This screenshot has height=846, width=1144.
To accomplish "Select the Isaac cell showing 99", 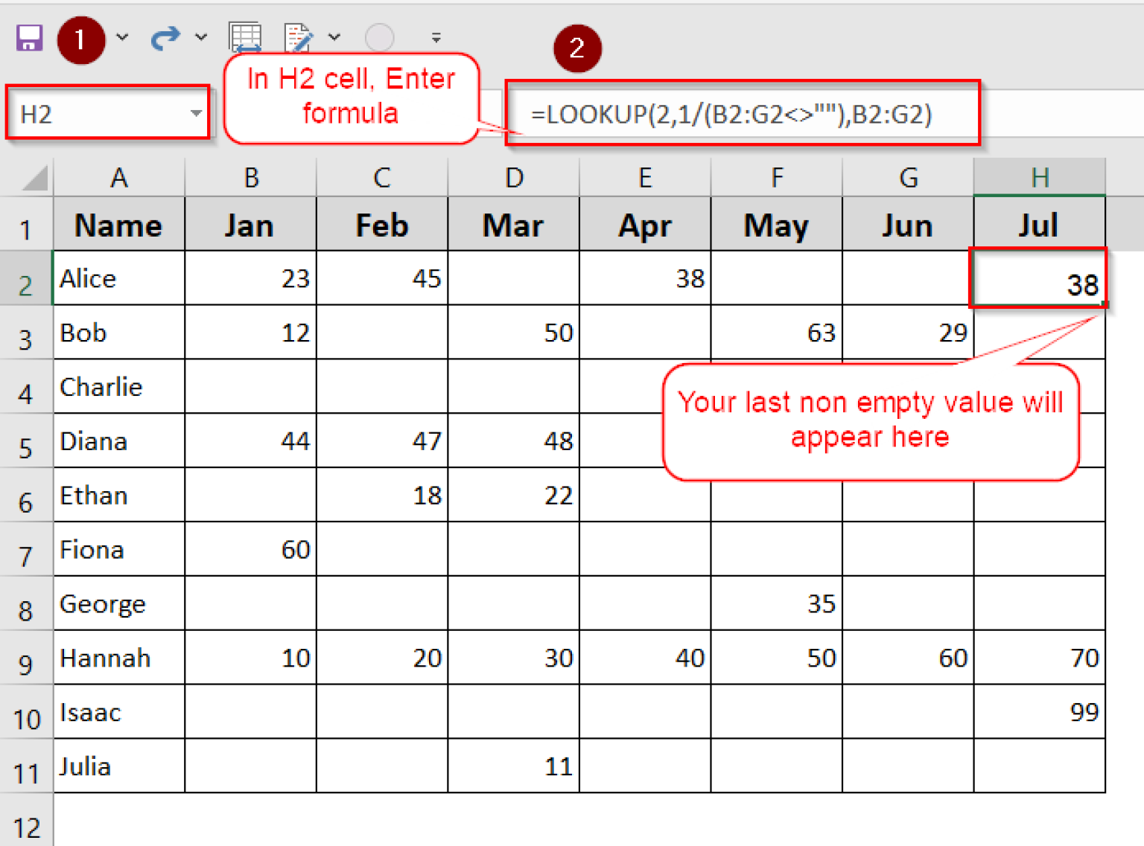I will (x=1039, y=712).
